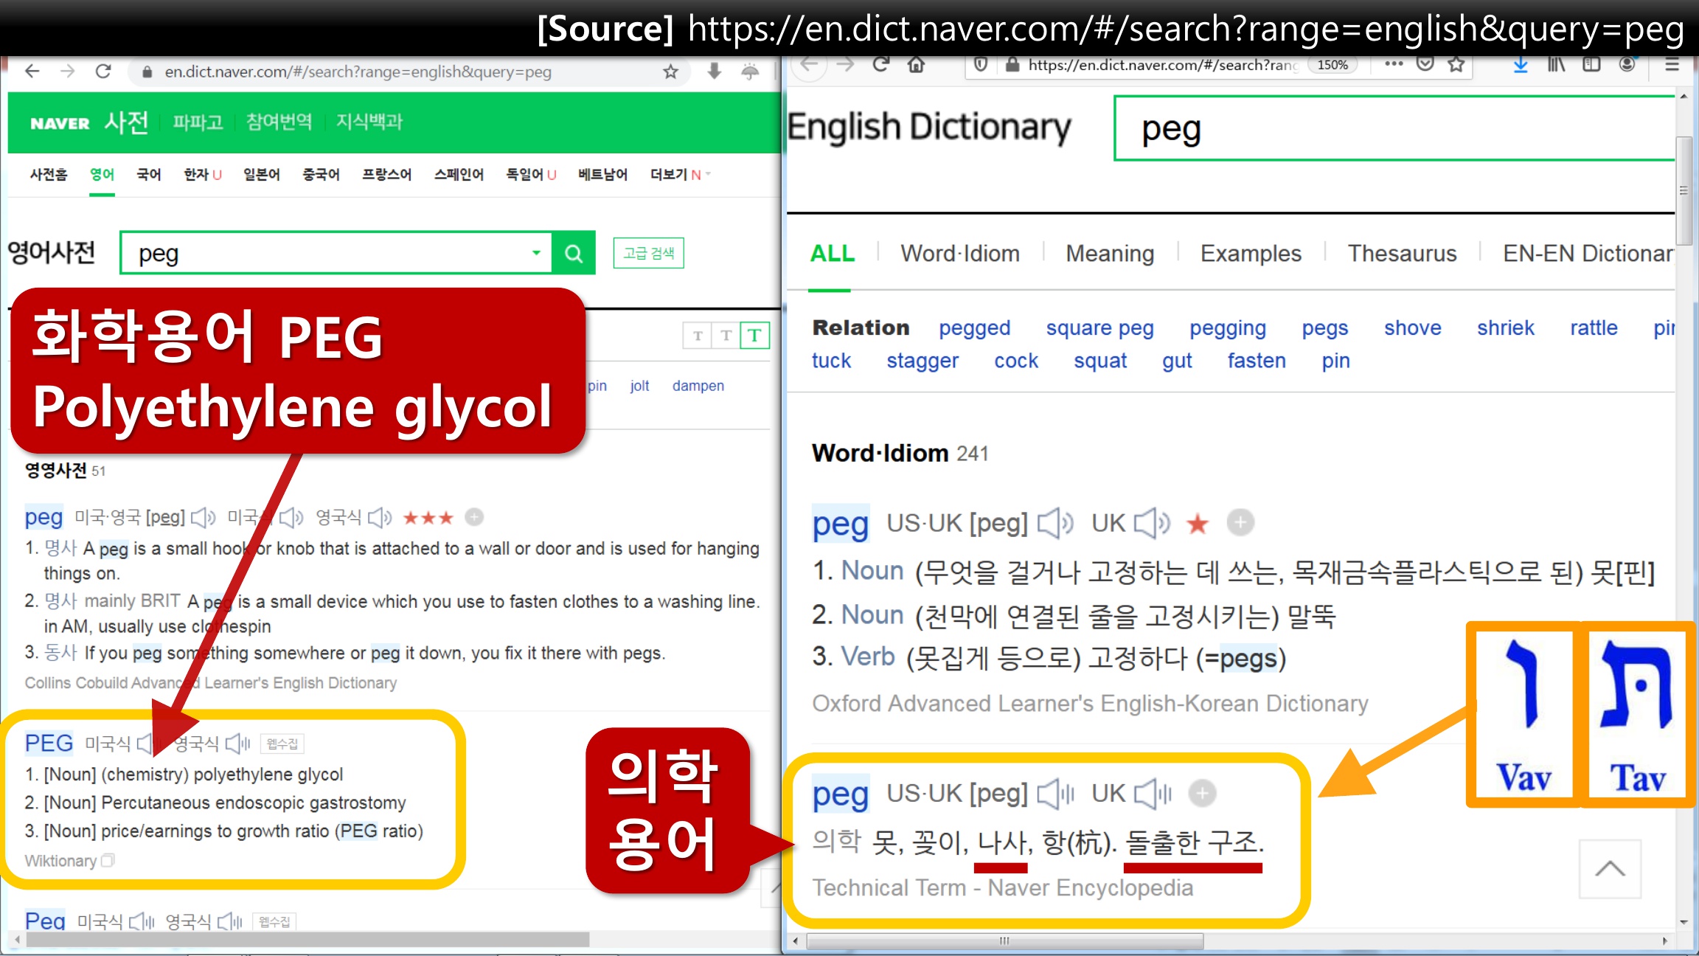Switch to the 영어 dictionary tab
The width and height of the screenshot is (1699, 956).
click(x=102, y=175)
